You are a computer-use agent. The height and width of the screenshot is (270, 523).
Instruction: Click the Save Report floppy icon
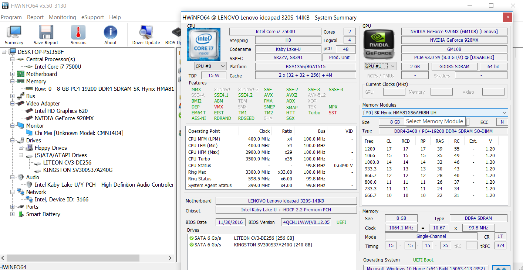point(46,35)
